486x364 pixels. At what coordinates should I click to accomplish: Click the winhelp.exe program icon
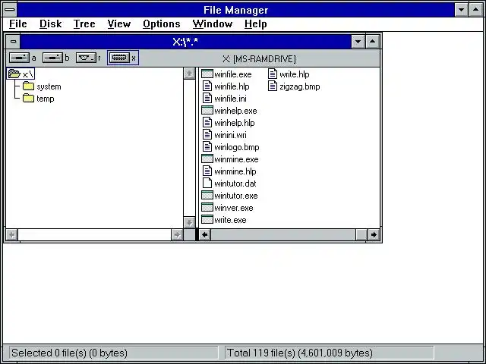pyautogui.click(x=207, y=111)
